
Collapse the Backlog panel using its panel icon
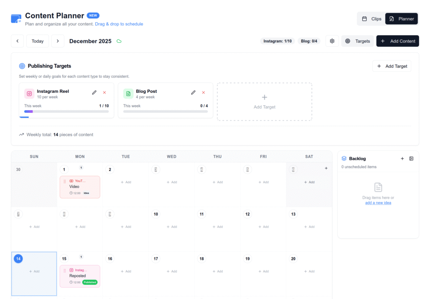(x=411, y=159)
